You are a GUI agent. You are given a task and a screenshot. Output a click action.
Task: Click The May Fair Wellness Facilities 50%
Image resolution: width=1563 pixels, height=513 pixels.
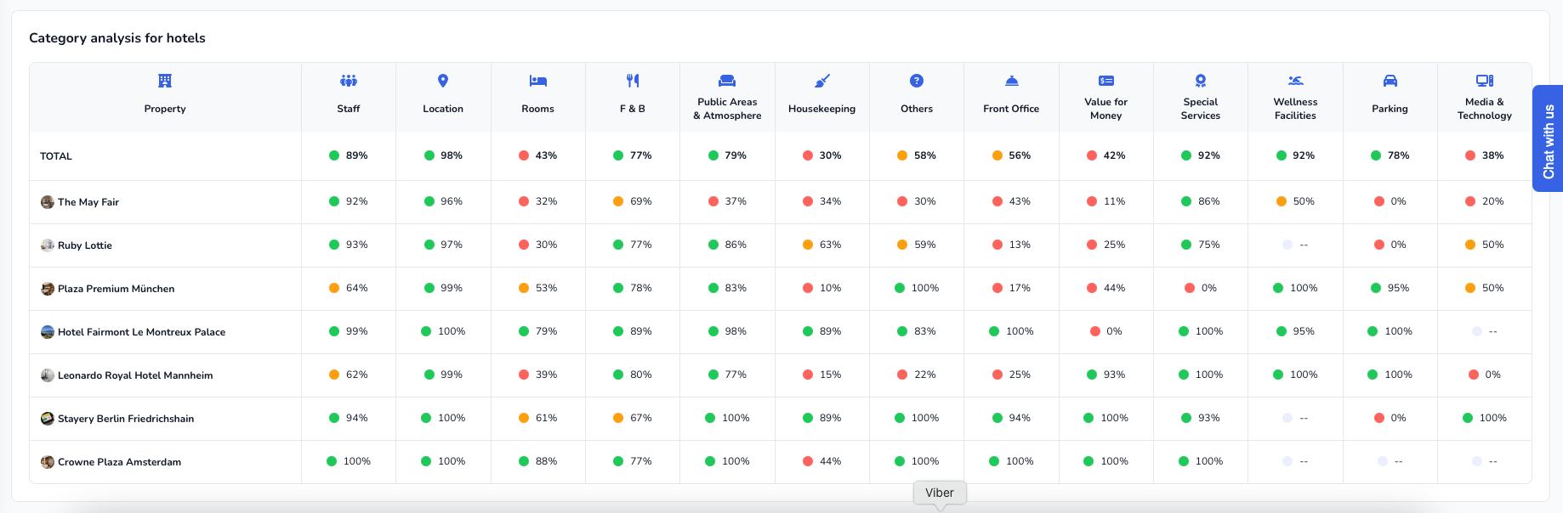coord(1304,201)
